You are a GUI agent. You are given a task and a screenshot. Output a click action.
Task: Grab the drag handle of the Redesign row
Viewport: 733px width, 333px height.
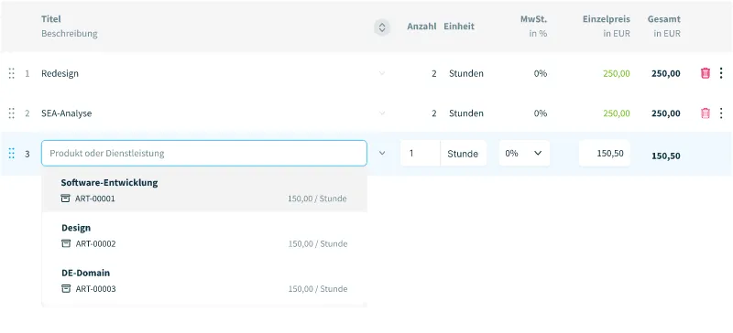click(12, 73)
